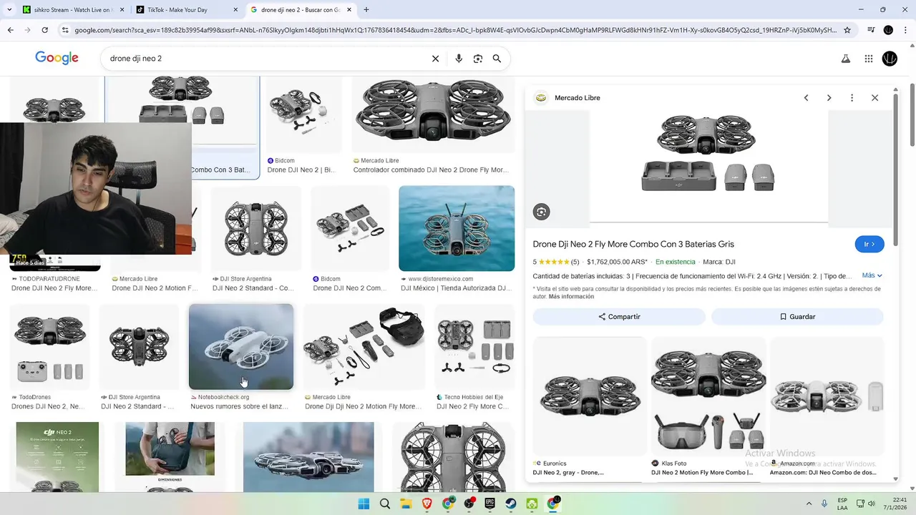Clear the search box with the X icon
This screenshot has height=515, width=916.
(435, 59)
